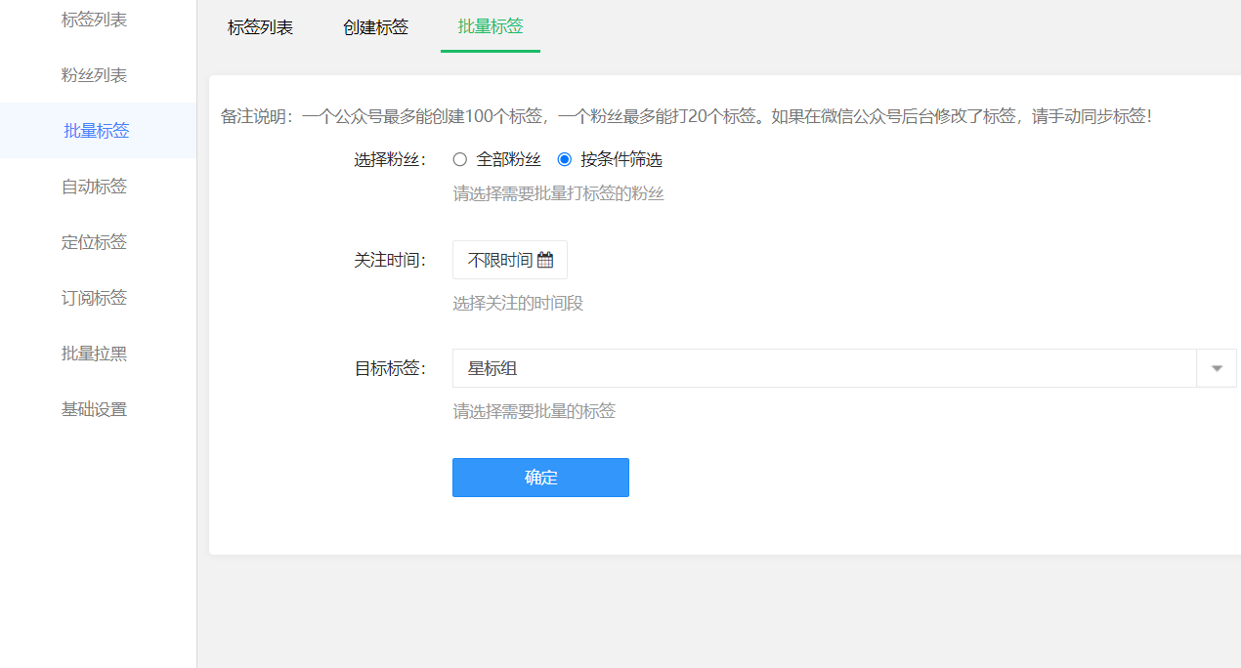This screenshot has height=668, width=1241.
Task: Open 粉丝列表 in the sidebar
Action: pos(95,75)
